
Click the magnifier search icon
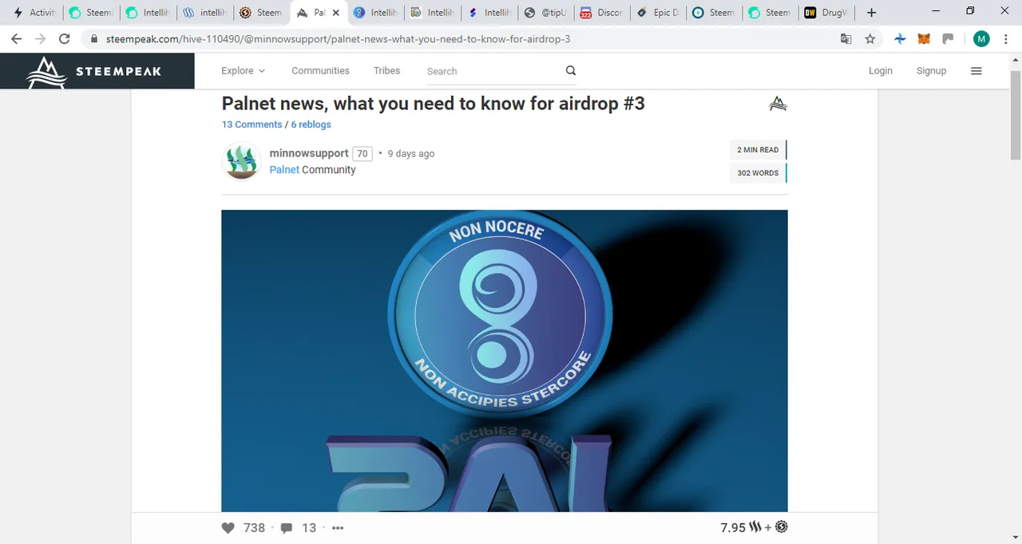[571, 70]
